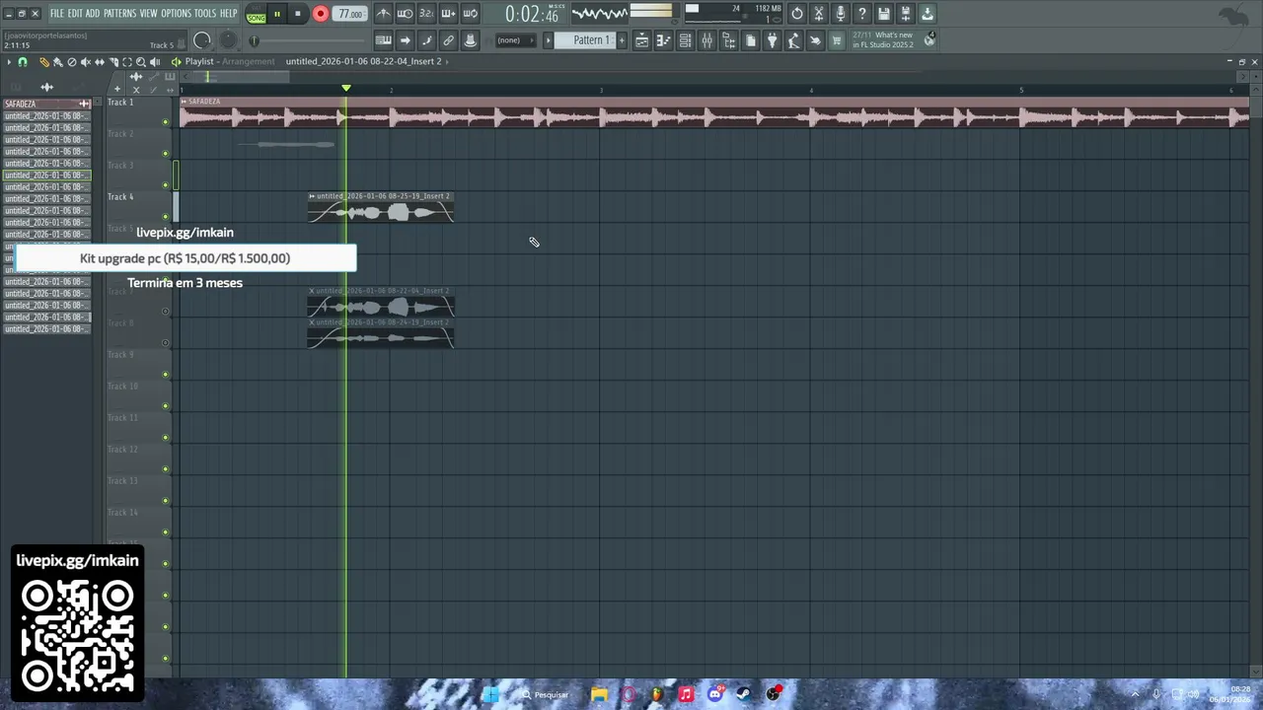Open the project picker pages icon
Viewport: 1263px width, 710px height.
point(750,40)
